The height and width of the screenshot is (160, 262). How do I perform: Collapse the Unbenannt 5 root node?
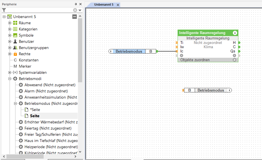[4, 17]
